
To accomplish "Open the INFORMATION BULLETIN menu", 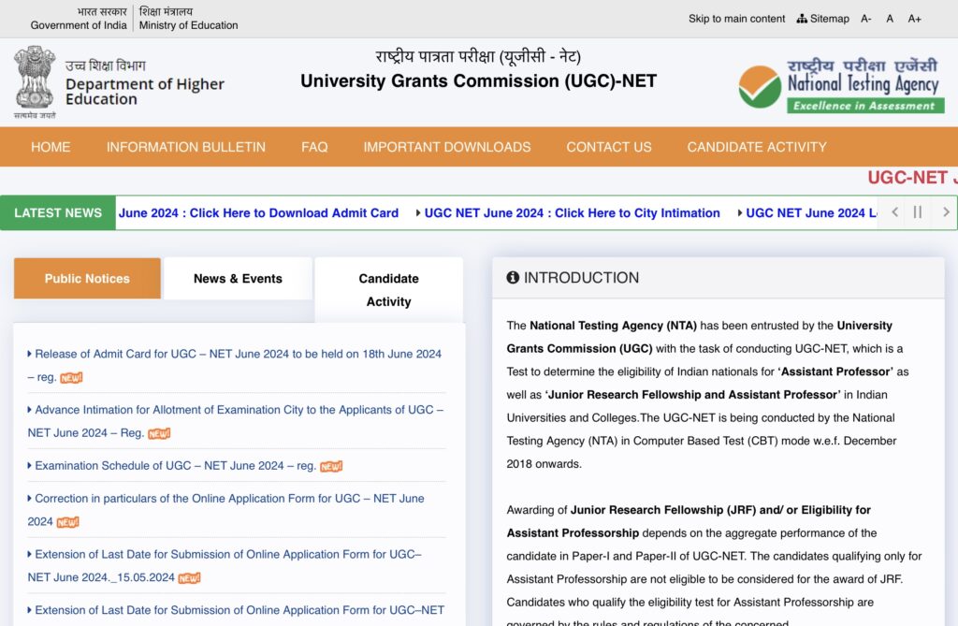I will click(186, 147).
